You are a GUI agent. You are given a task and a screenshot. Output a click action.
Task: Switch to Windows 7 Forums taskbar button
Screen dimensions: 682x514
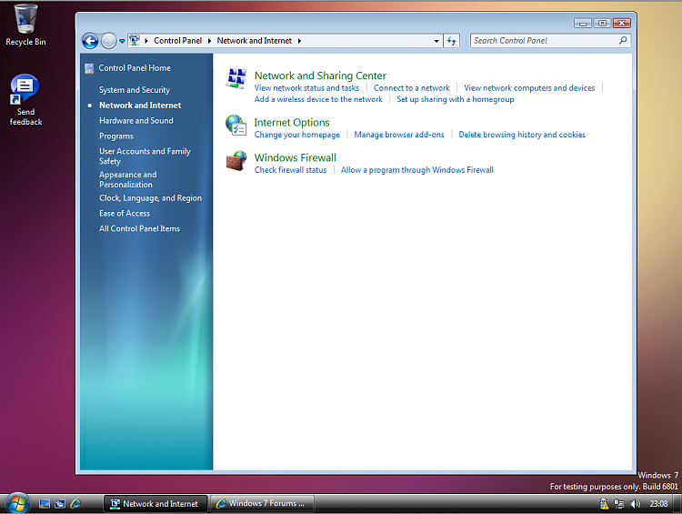pyautogui.click(x=262, y=504)
